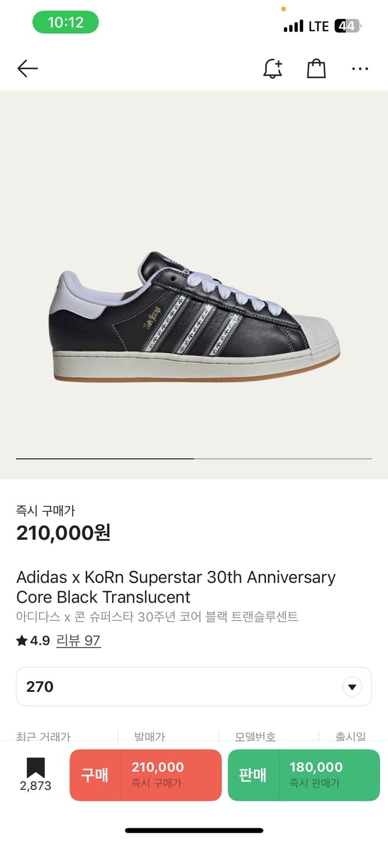Open the 270 size selector
Screen dimensions: 388x841
185,686
